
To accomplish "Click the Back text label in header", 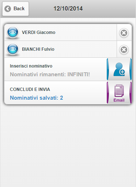I will (19, 8).
